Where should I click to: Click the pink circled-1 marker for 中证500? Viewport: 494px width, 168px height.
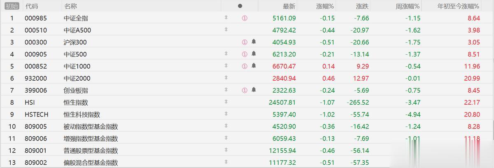click(244, 54)
